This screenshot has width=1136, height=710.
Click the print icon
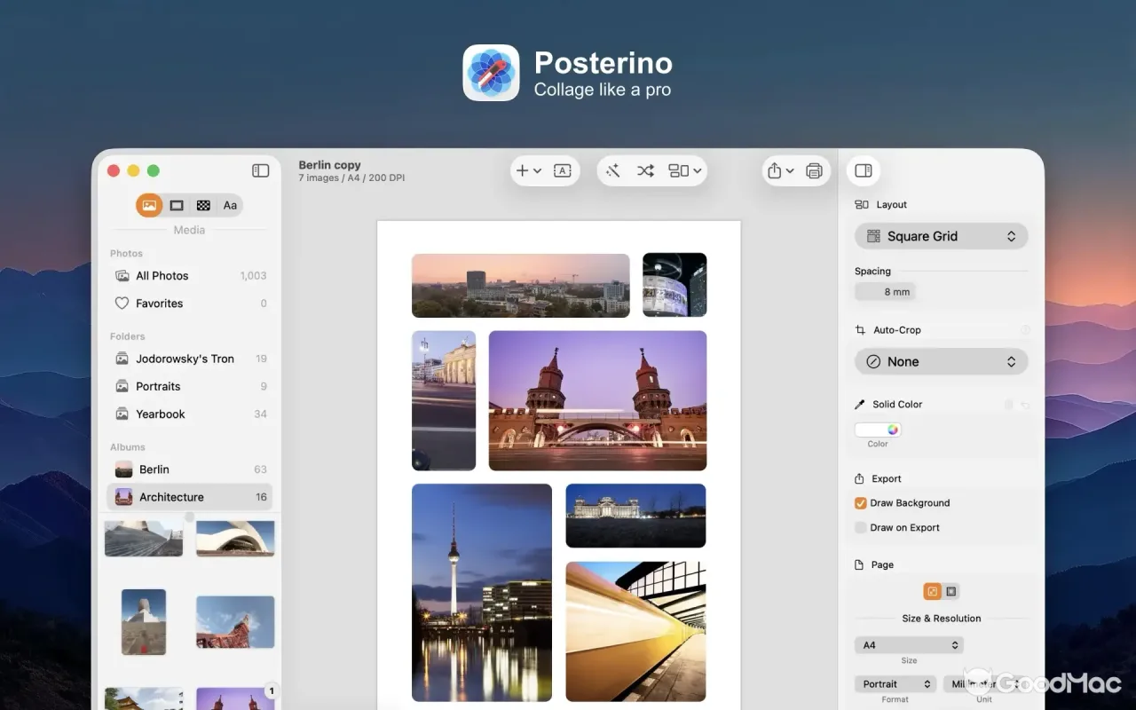(x=814, y=170)
